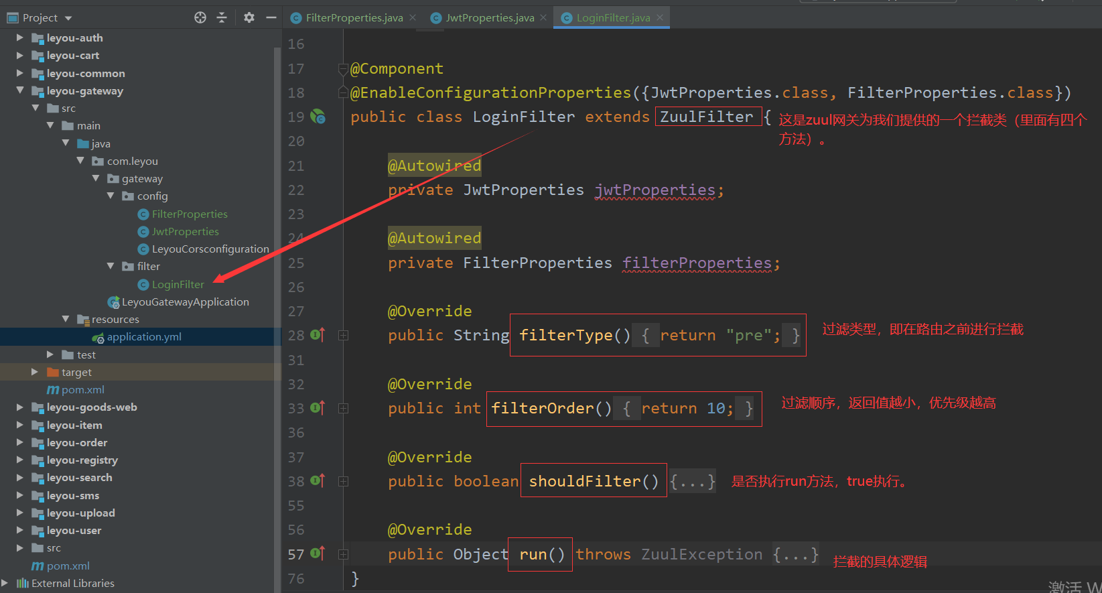Collapse the main folder
The height and width of the screenshot is (593, 1102).
[50, 125]
